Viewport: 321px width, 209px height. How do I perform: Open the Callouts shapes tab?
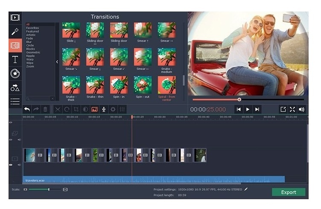pyautogui.click(x=15, y=87)
